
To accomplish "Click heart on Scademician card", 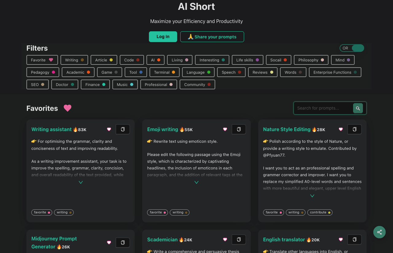I will tap(225, 239).
